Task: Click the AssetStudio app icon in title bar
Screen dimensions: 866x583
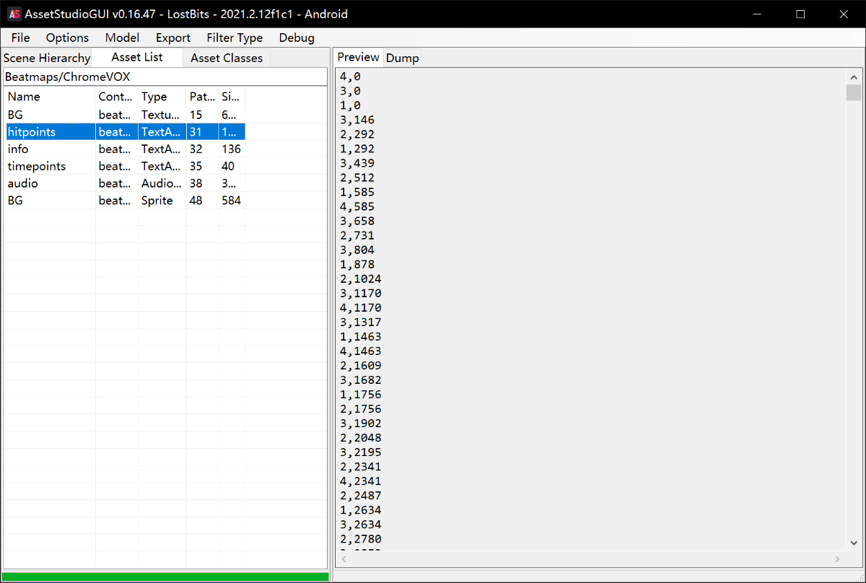Action: (x=14, y=14)
